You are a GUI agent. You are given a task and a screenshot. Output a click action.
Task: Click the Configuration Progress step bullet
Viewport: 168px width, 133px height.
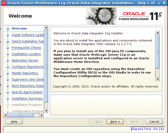(x=8, y=111)
